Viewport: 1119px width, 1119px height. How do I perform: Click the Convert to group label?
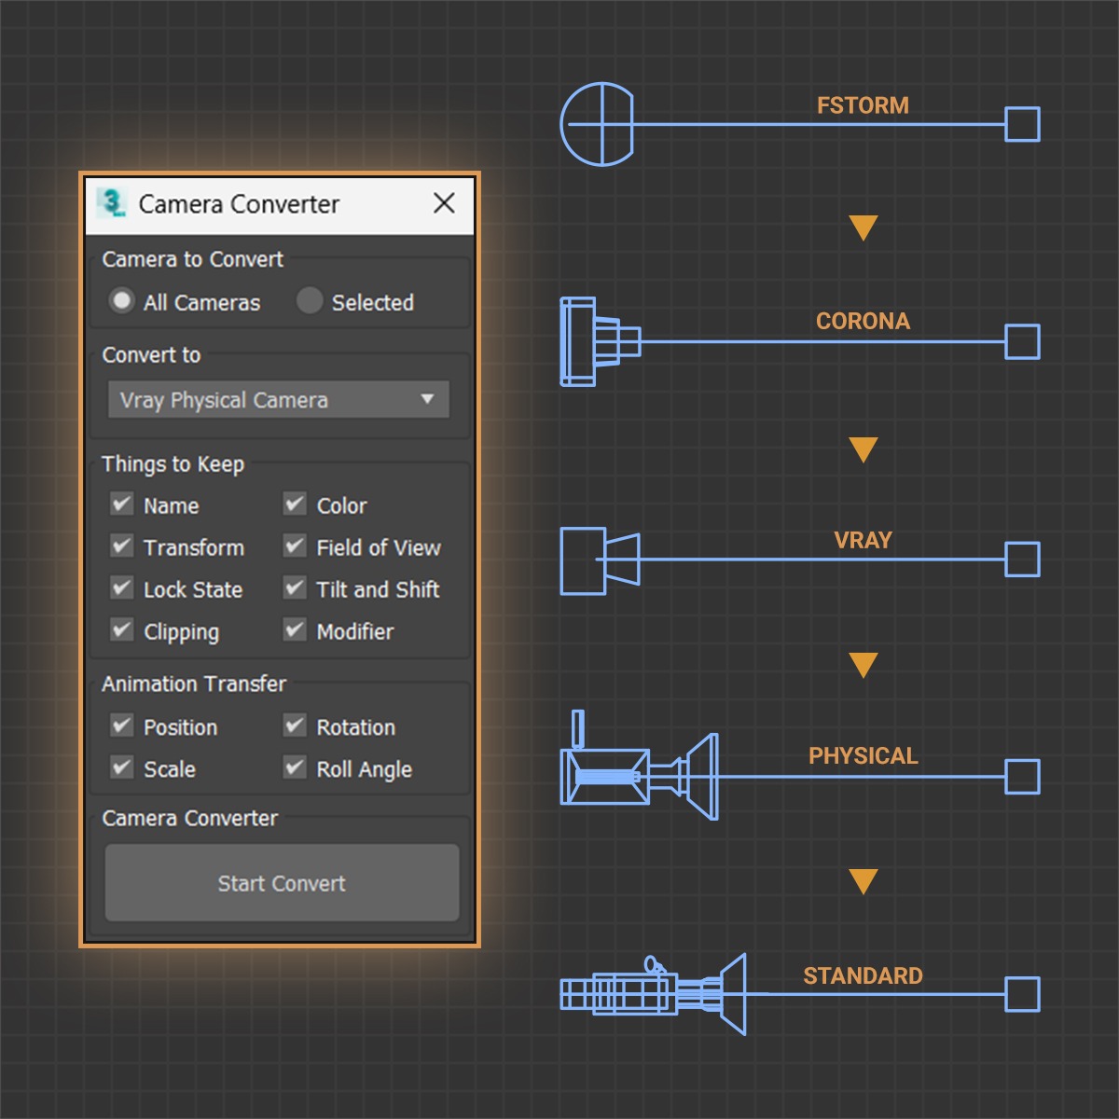tap(151, 355)
